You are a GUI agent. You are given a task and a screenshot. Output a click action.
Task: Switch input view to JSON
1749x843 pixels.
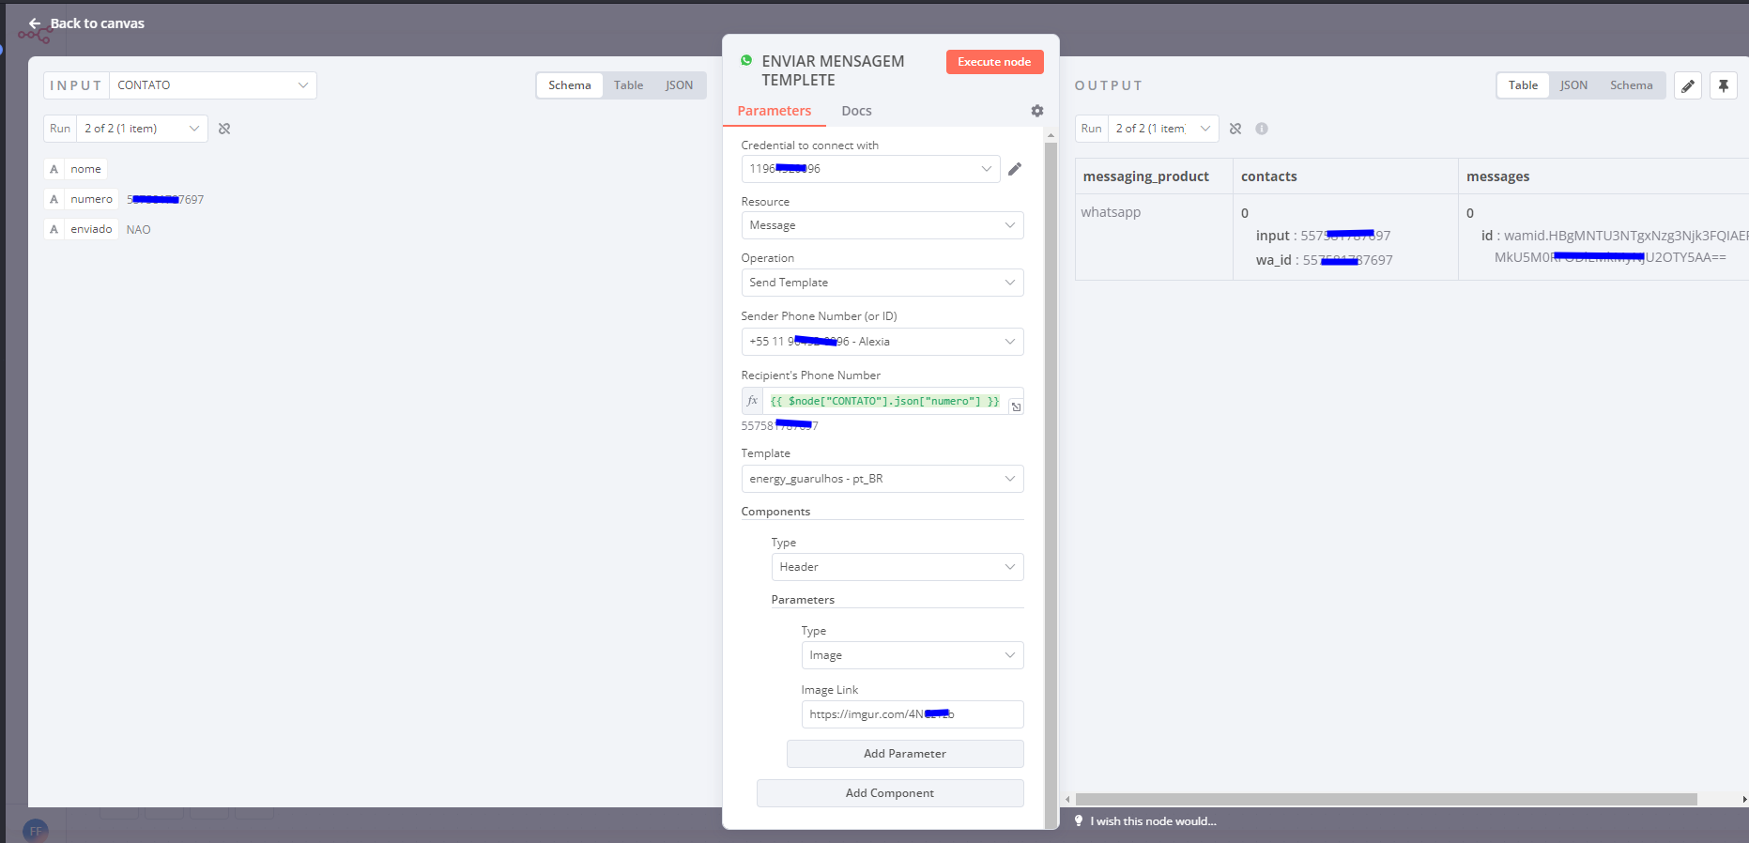(680, 85)
